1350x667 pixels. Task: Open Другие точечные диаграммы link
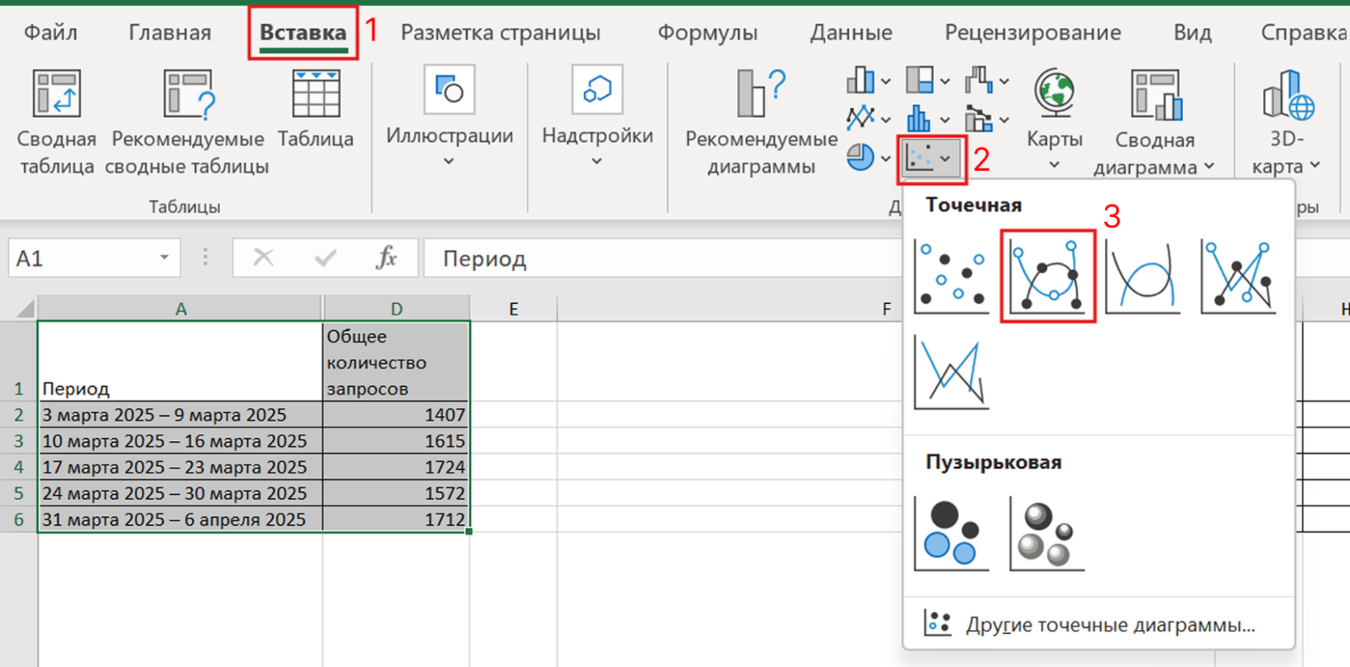click(1110, 625)
